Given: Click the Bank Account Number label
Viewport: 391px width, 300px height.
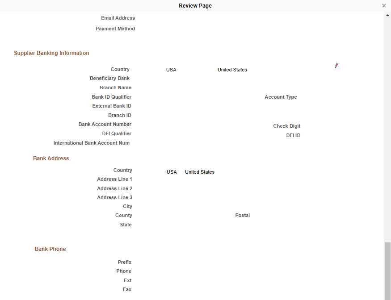Looking at the screenshot, I should pos(105,124).
